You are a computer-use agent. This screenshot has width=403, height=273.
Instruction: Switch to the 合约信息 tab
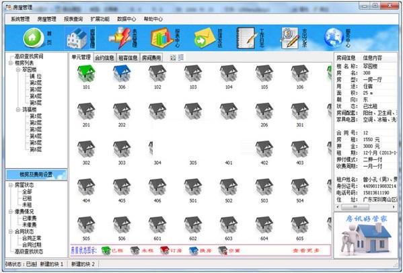click(x=104, y=58)
